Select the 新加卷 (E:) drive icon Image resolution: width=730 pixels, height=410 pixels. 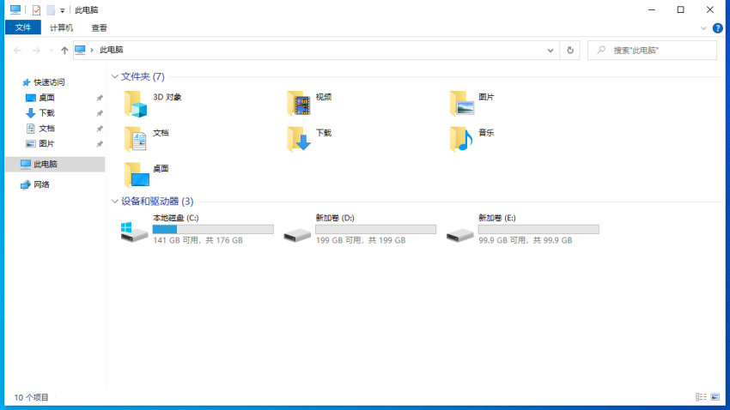(x=460, y=235)
